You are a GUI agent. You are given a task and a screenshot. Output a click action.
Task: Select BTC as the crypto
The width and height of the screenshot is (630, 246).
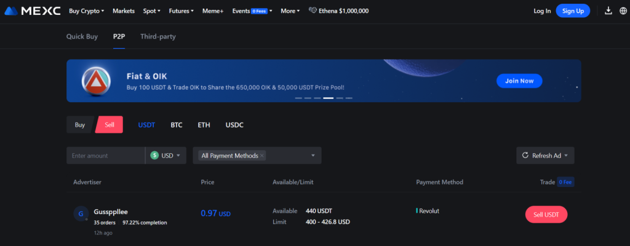pos(177,125)
